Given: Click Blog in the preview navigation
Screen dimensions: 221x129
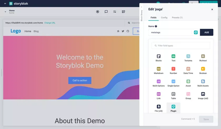Looking at the screenshot, I should [36, 31].
